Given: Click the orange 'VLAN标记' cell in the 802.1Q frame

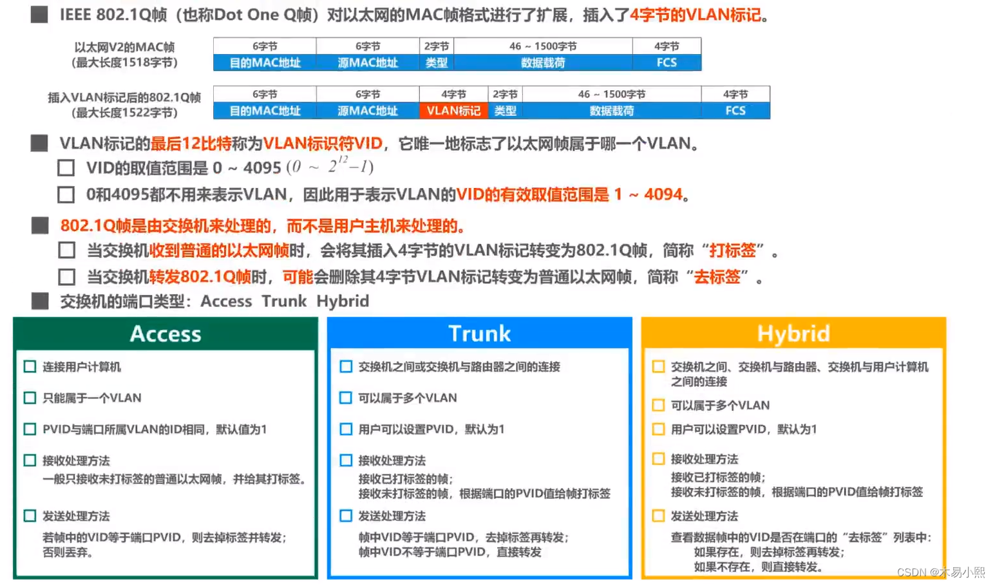Looking at the screenshot, I should point(453,111).
